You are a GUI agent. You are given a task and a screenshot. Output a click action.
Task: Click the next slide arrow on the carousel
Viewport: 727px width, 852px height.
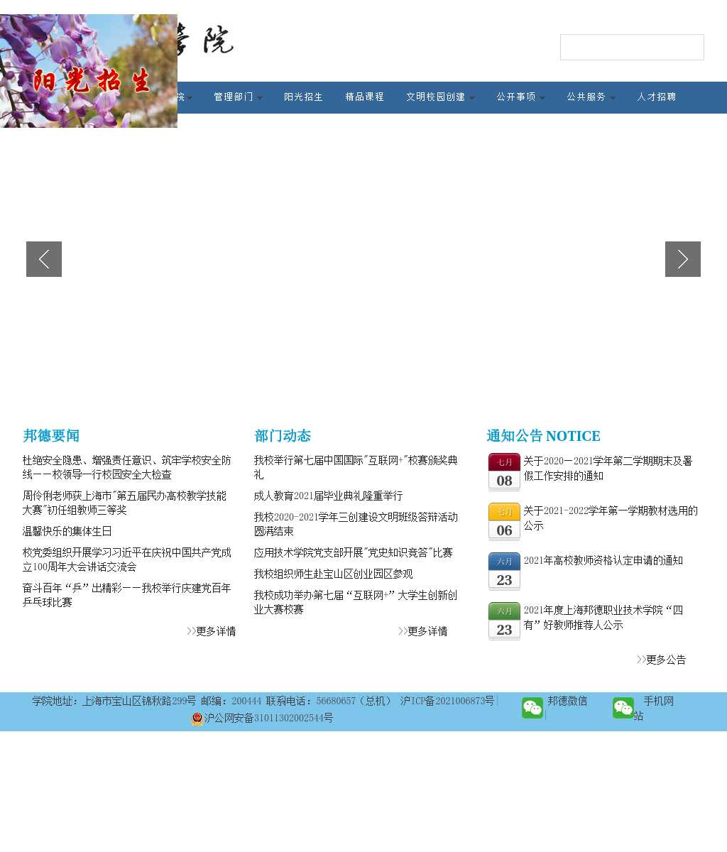click(x=683, y=259)
